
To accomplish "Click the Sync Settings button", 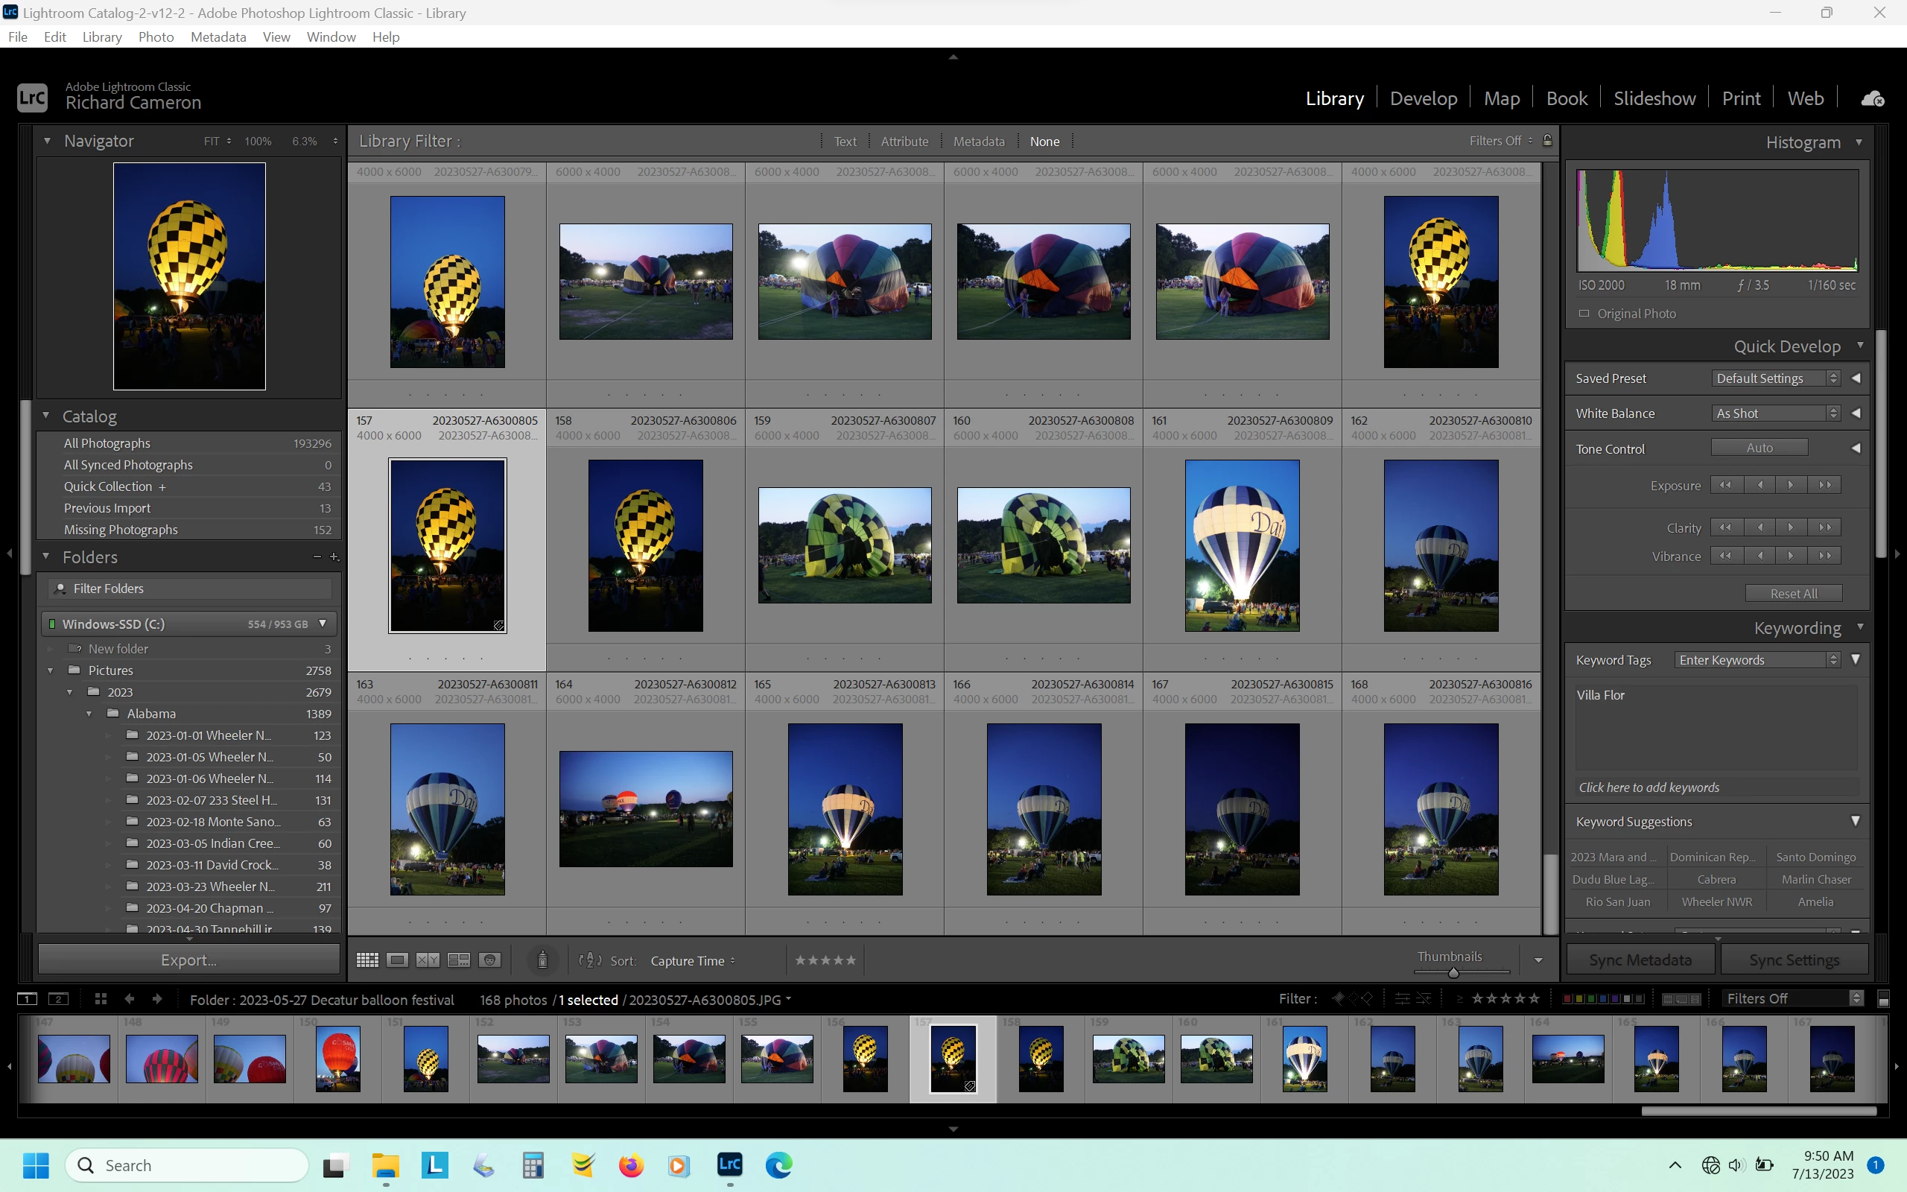I will pos(1794,960).
